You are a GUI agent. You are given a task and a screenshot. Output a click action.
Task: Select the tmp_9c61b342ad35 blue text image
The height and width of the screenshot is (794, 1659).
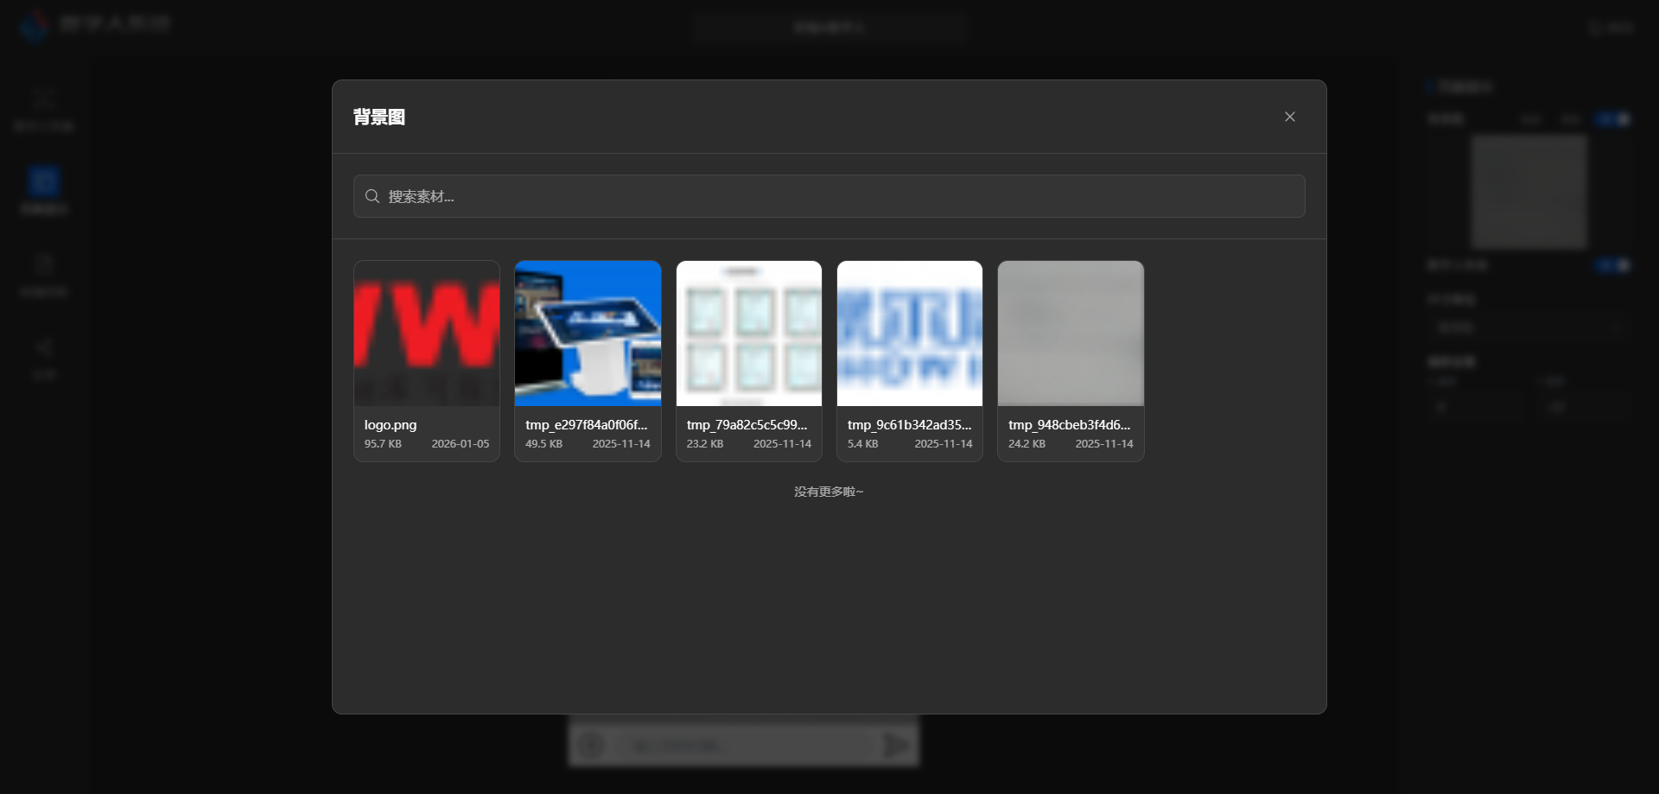[x=909, y=333]
